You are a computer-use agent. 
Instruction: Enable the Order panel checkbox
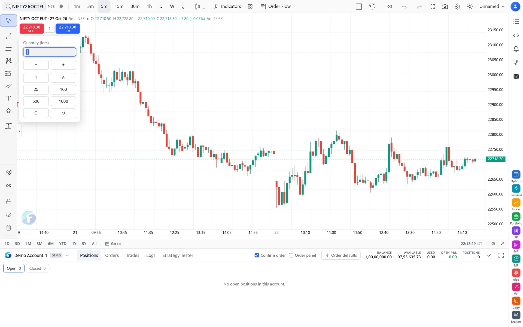pos(291,255)
